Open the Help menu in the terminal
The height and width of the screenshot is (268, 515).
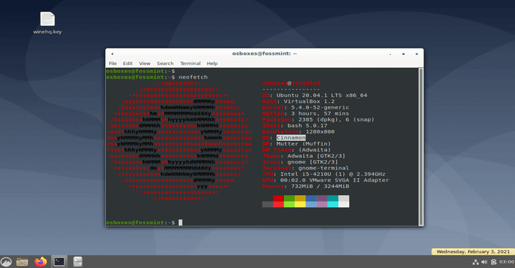pos(212,64)
